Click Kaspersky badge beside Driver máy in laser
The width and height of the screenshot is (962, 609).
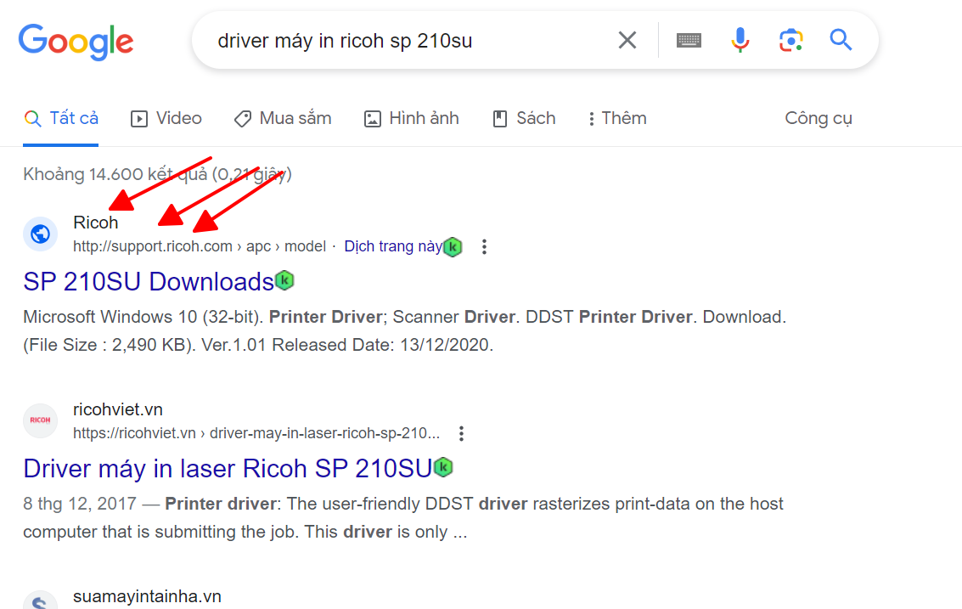coord(443,467)
